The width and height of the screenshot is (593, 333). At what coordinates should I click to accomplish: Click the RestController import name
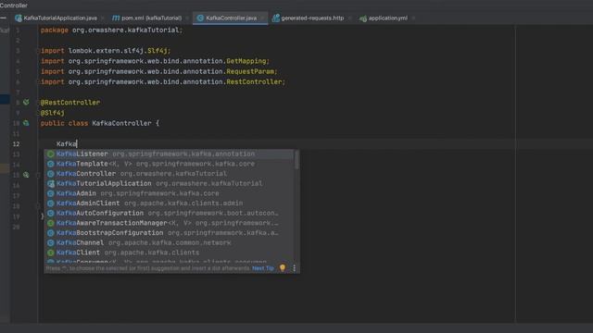coord(254,82)
